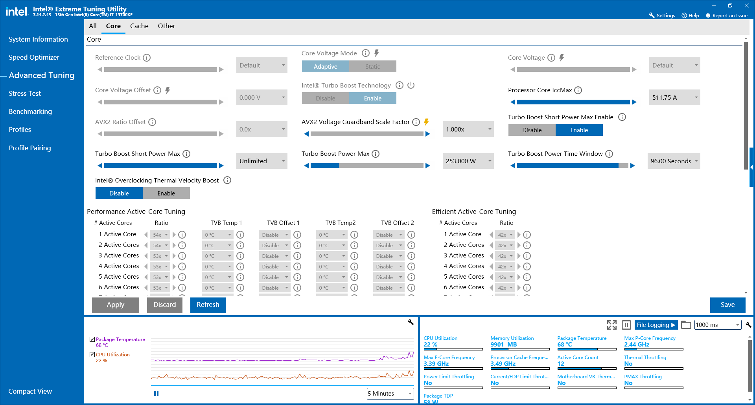Select Adaptive Core Voltage Mode
This screenshot has width=755, height=405.
tap(325, 66)
